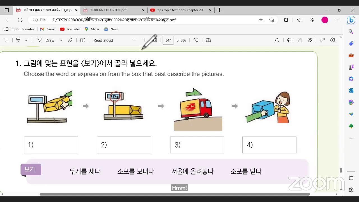The image size is (359, 202).
Task: Add text box to PDF
Action: point(83,40)
